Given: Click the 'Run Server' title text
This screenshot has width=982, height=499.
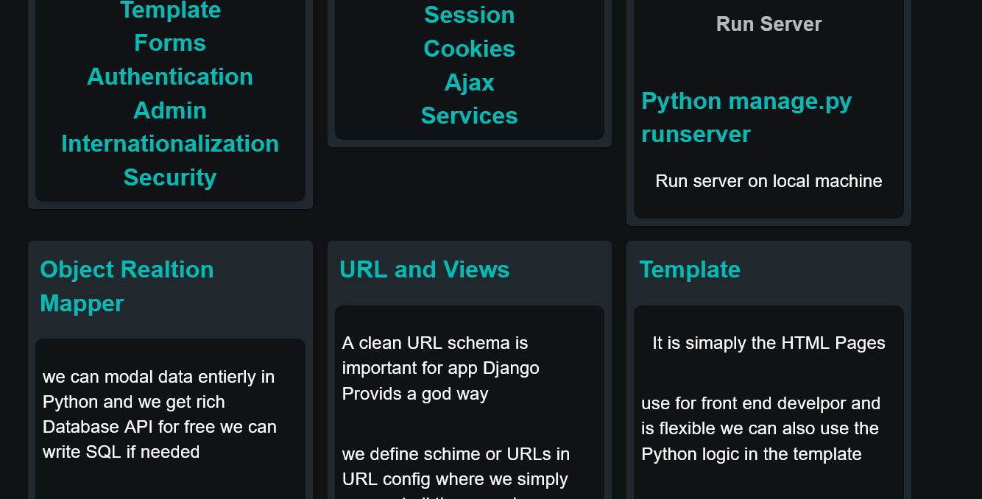Looking at the screenshot, I should 769,24.
